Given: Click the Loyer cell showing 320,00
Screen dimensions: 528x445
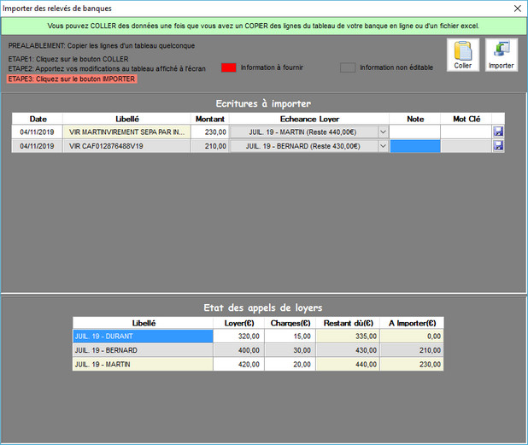Looking at the screenshot, I should coord(238,337).
